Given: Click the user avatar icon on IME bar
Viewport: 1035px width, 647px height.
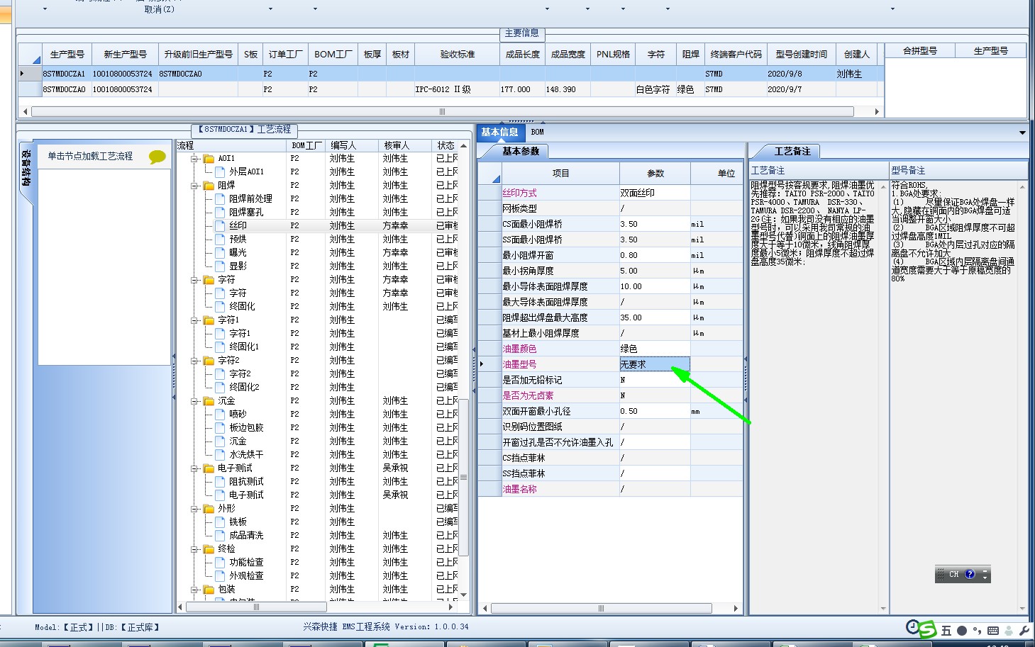Looking at the screenshot, I should point(1009,631).
